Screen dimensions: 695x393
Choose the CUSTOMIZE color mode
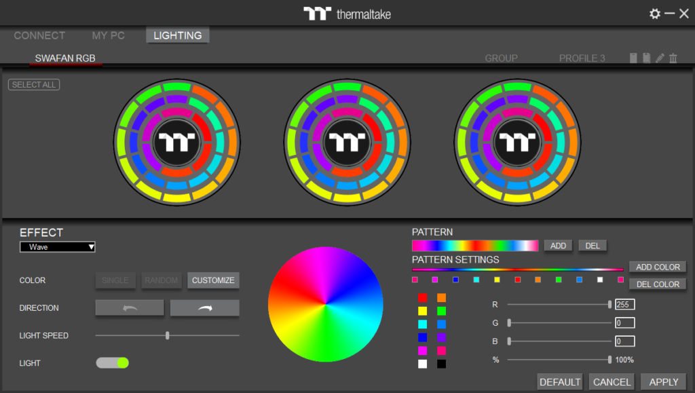pos(213,280)
